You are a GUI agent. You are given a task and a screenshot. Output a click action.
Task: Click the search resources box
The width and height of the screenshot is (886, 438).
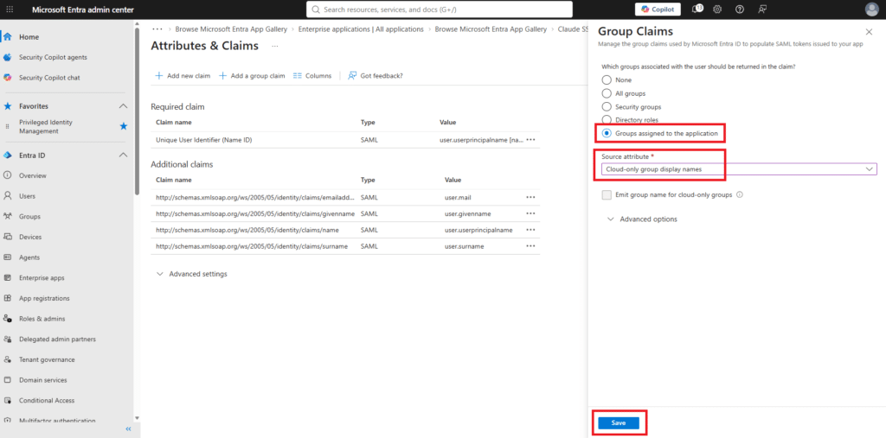tap(439, 10)
